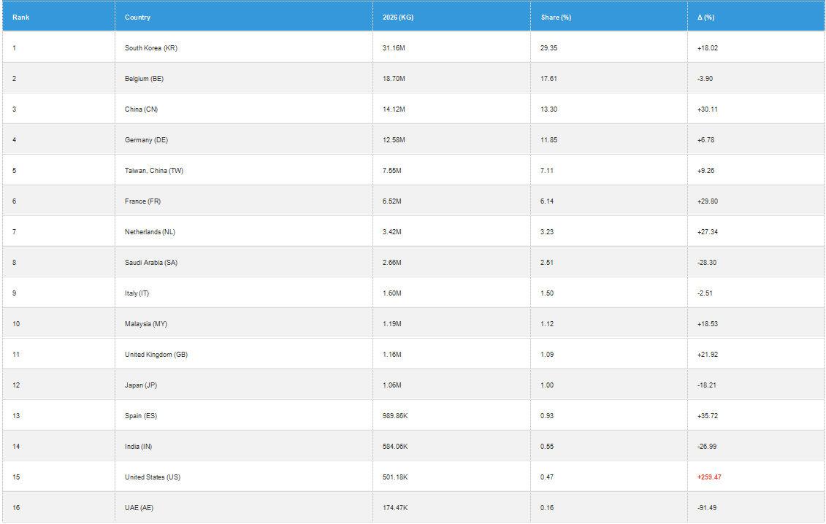Click the Share (%) column header
The height and width of the screenshot is (524, 826).
[609, 18]
